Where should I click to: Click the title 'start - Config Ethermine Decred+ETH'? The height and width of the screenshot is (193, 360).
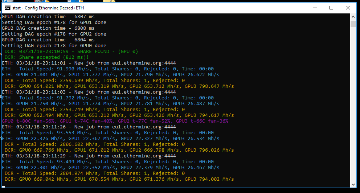point(48,8)
